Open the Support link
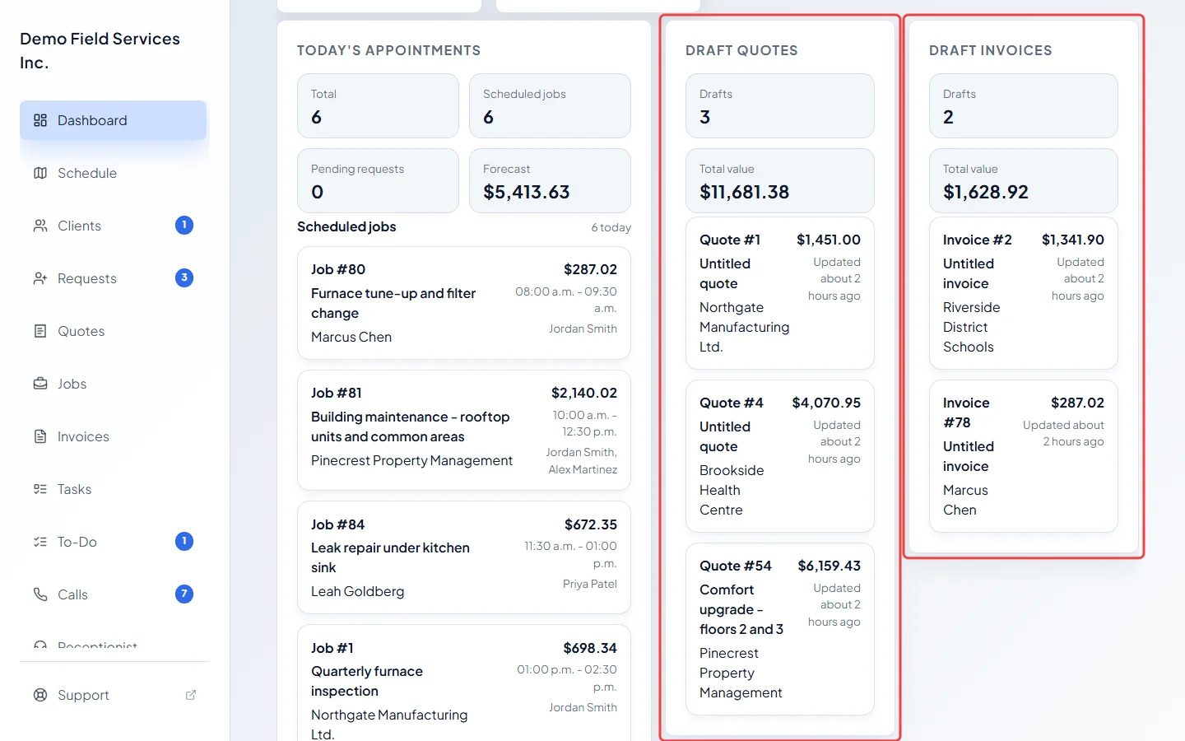Screen dimensions: 1185x741 (x=113, y=695)
